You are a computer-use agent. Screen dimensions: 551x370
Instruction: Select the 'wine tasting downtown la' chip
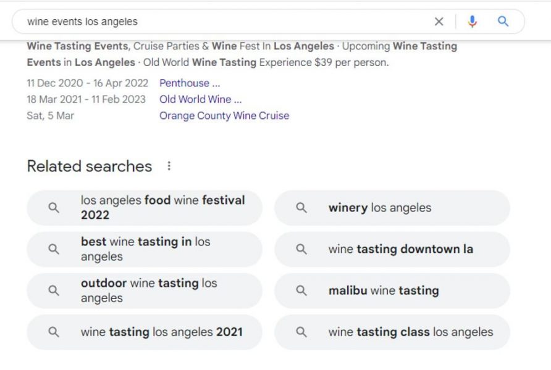tap(400, 249)
